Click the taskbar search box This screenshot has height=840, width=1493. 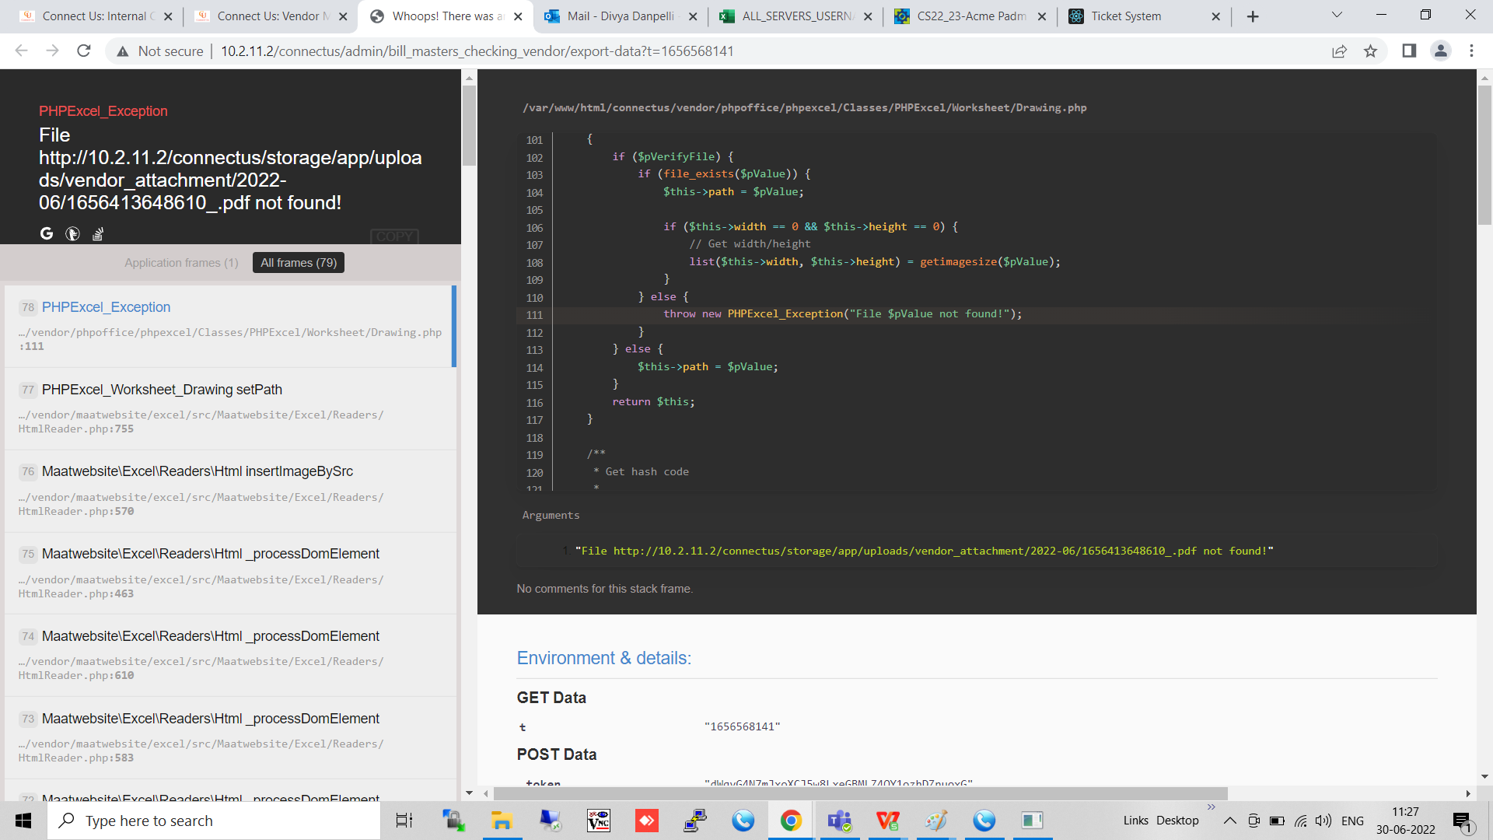pyautogui.click(x=215, y=821)
